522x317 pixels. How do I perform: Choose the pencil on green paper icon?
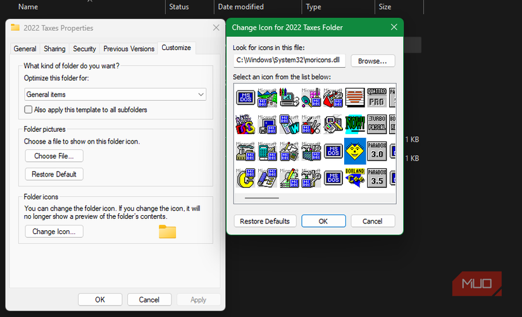[289, 178]
